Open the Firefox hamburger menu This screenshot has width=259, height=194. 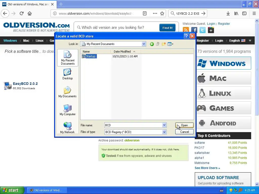[254, 14]
